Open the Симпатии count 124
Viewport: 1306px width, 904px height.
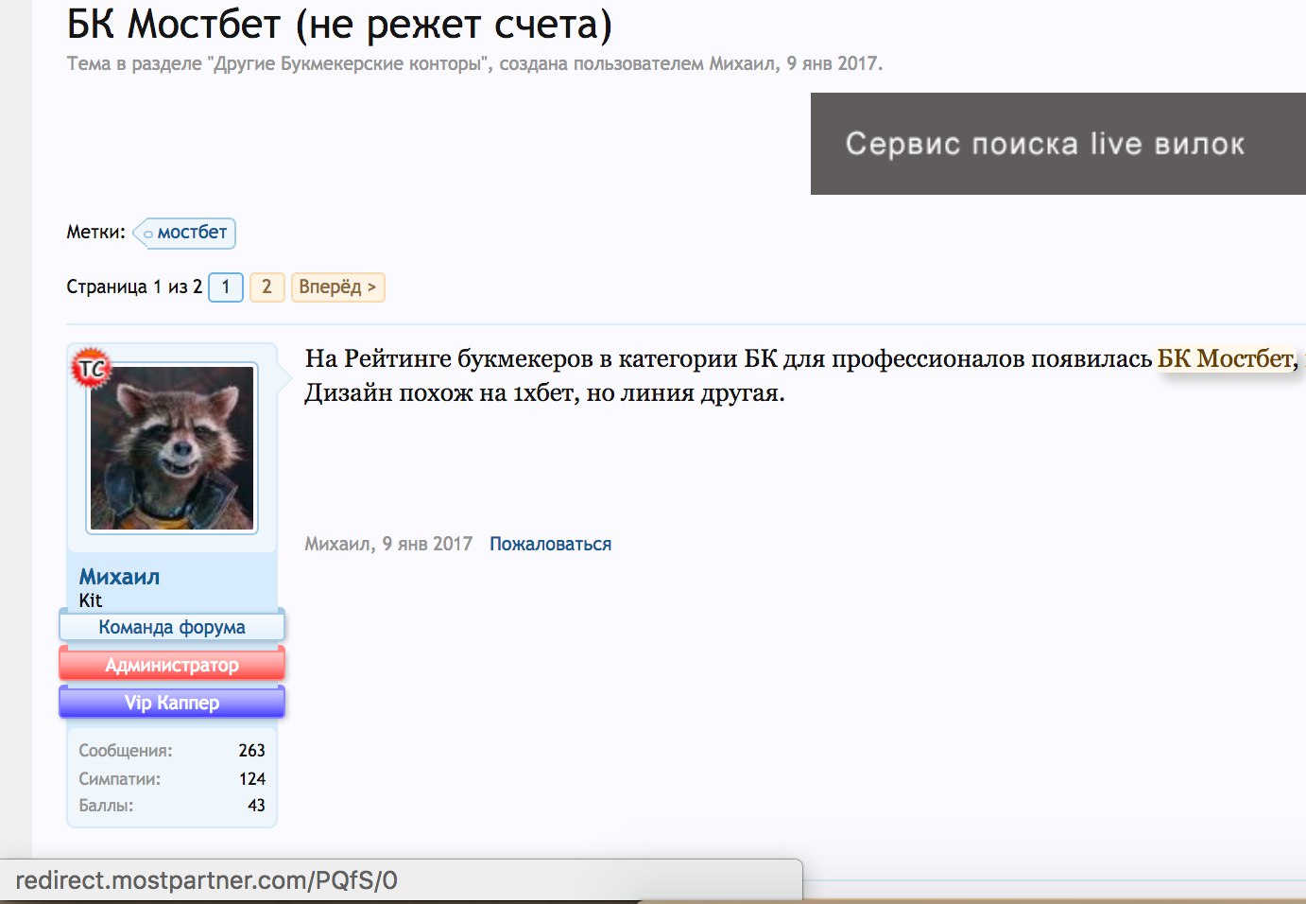pos(251,779)
